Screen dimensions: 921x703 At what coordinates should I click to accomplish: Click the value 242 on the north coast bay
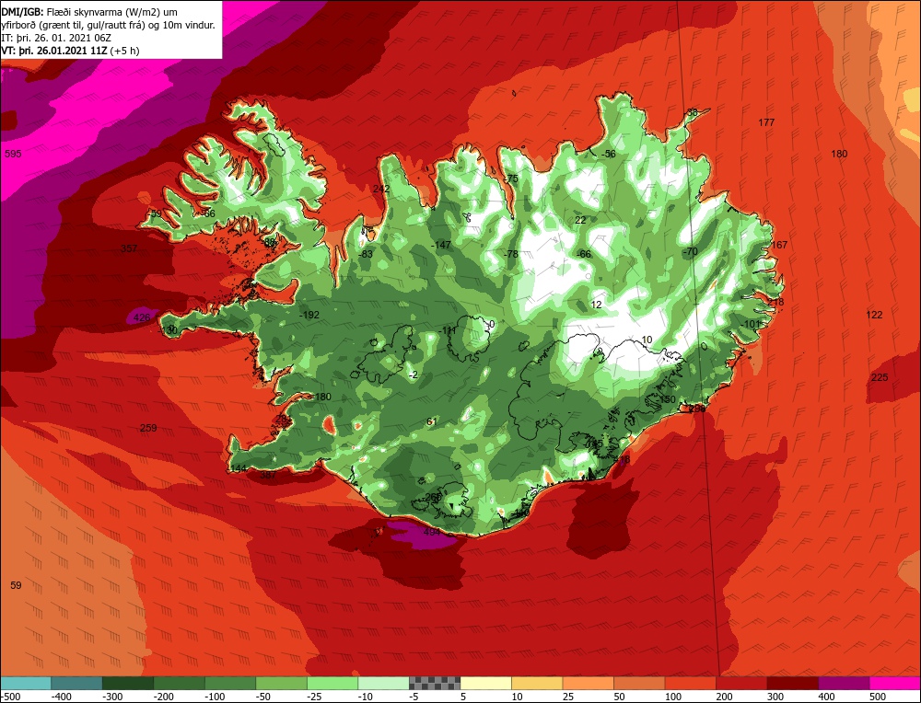[x=381, y=189]
